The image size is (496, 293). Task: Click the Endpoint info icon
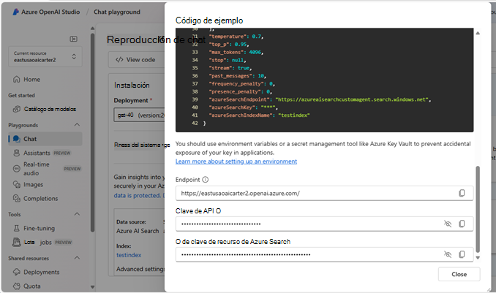coord(206,179)
